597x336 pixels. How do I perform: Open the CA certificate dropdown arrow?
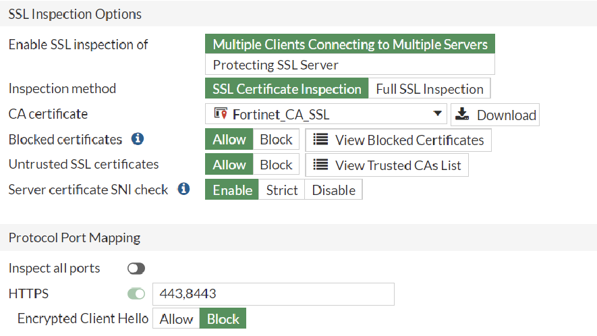pos(437,114)
